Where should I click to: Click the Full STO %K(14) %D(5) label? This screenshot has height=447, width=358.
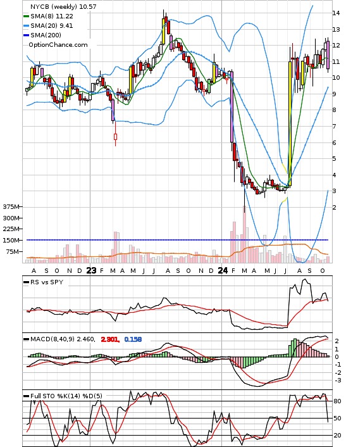[66, 396]
